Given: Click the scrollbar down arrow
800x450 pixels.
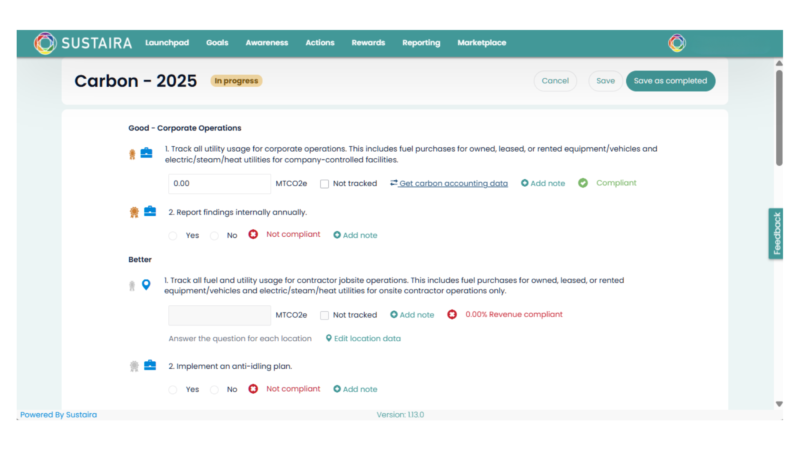Looking at the screenshot, I should pos(779,404).
